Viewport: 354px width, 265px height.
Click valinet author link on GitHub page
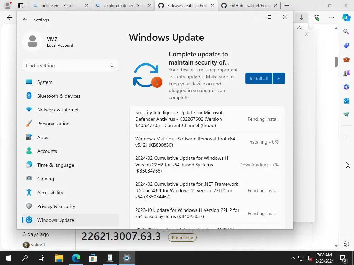(x=38, y=245)
